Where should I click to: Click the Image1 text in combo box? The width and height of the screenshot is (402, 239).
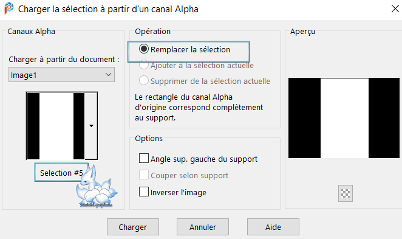[24, 75]
